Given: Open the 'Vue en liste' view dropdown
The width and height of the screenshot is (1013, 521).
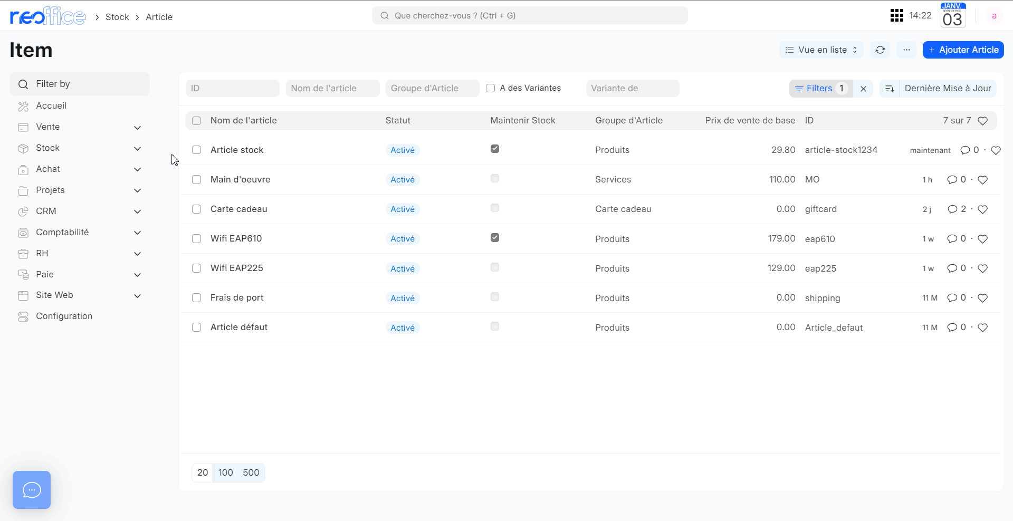Looking at the screenshot, I should click(821, 50).
